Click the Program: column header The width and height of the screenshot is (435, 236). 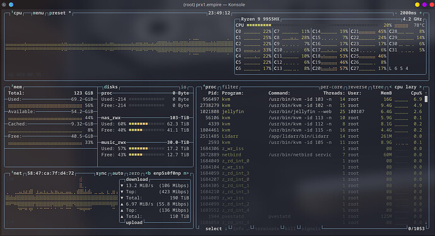click(233, 93)
